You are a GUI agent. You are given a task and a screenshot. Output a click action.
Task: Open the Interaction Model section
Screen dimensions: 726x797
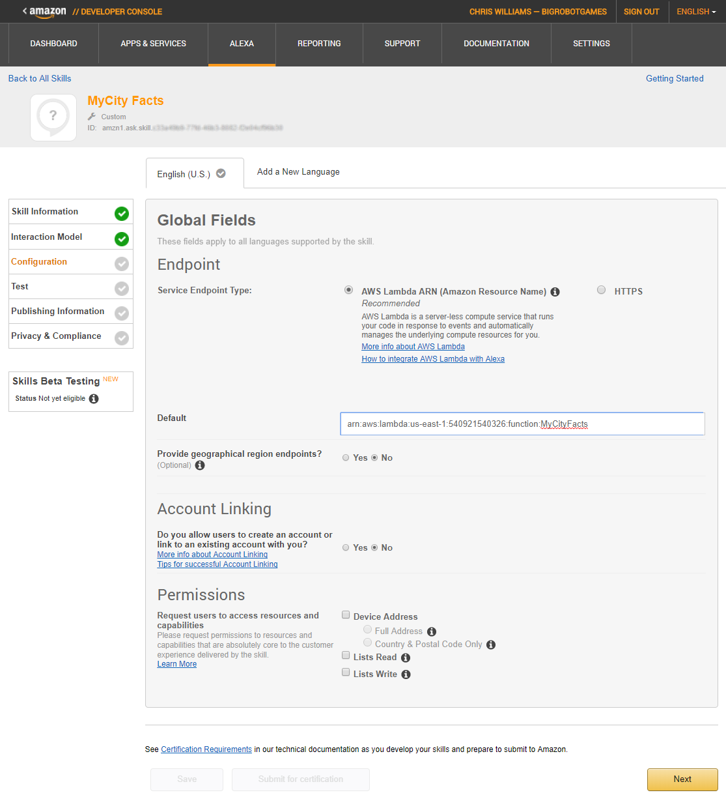71,237
